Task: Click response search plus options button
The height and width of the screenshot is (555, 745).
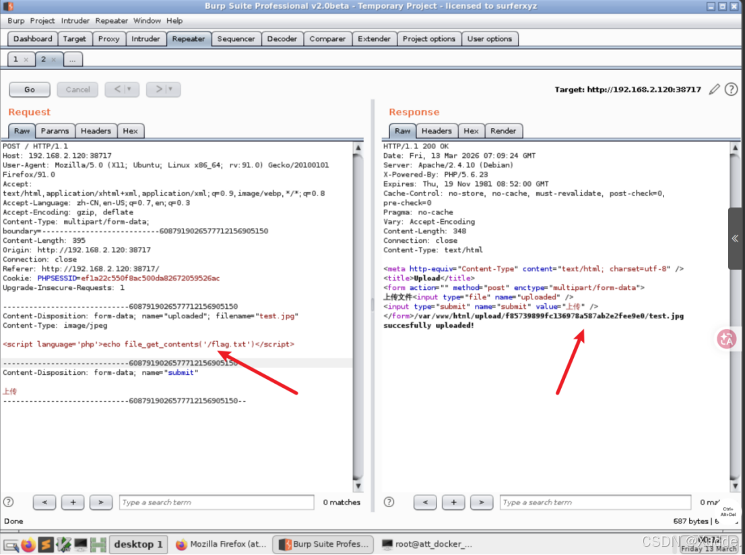Action: [x=453, y=502]
